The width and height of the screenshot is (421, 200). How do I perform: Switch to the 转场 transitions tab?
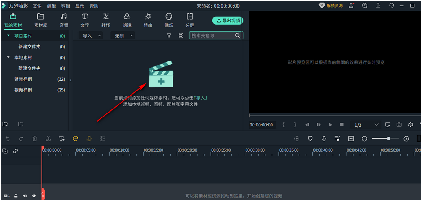coord(106,21)
